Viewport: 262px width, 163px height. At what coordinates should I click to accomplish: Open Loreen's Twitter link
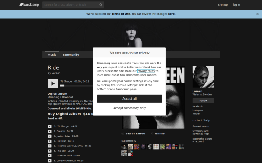(x=196, y=114)
